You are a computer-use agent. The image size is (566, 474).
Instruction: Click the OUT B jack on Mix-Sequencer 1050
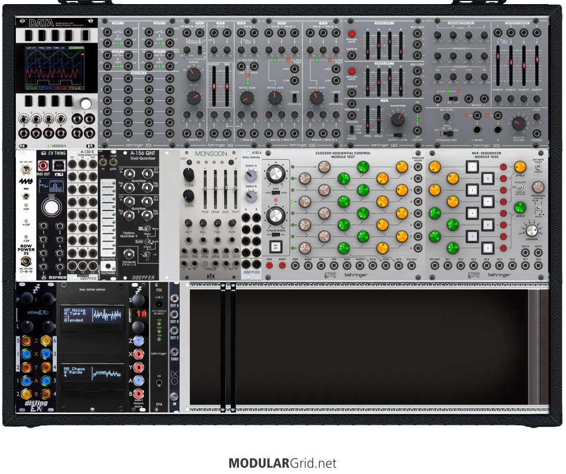(x=538, y=253)
